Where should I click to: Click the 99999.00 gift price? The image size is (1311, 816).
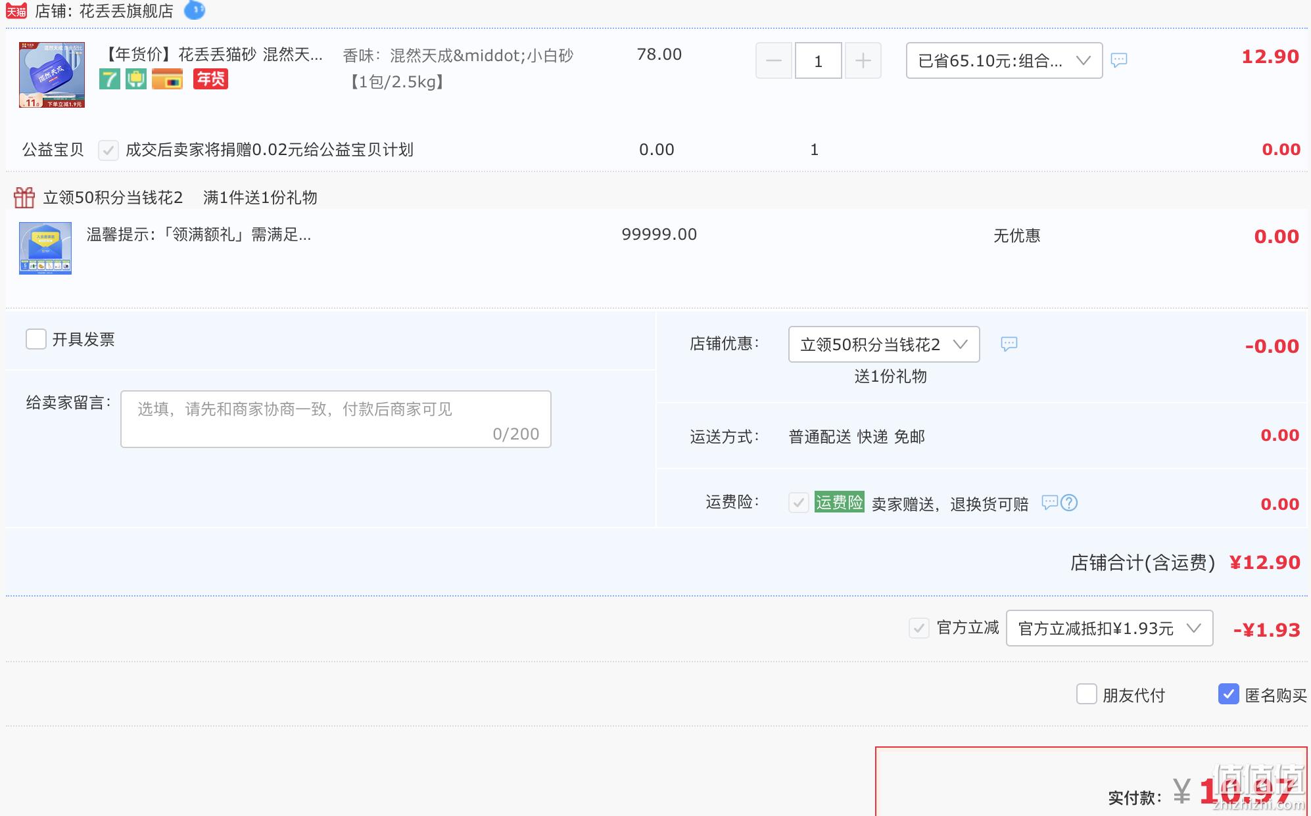(659, 235)
